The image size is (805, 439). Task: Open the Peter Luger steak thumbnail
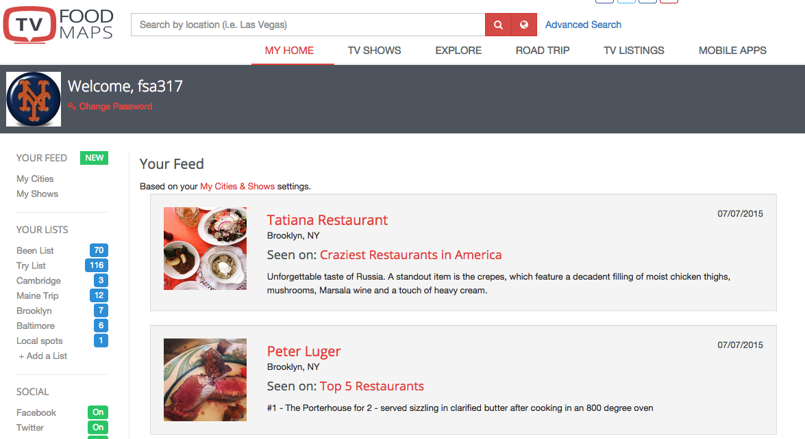[206, 380]
